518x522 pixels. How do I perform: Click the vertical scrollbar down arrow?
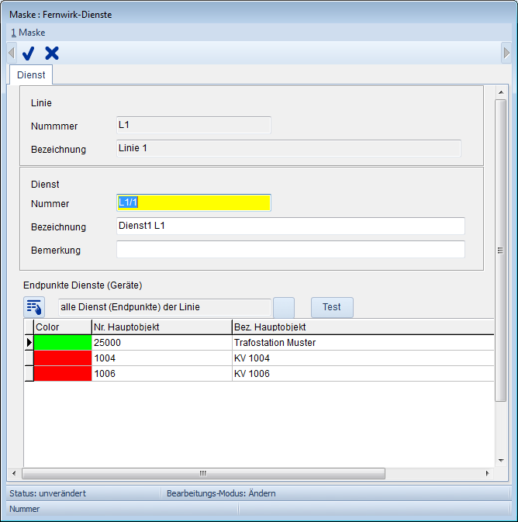[501, 461]
